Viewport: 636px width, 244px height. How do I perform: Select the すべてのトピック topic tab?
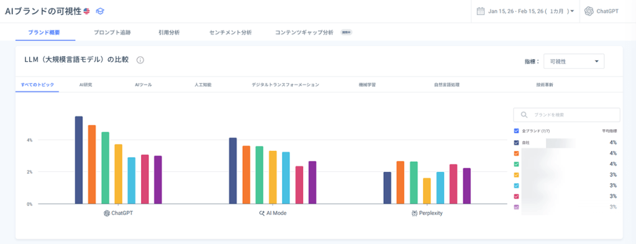click(37, 84)
